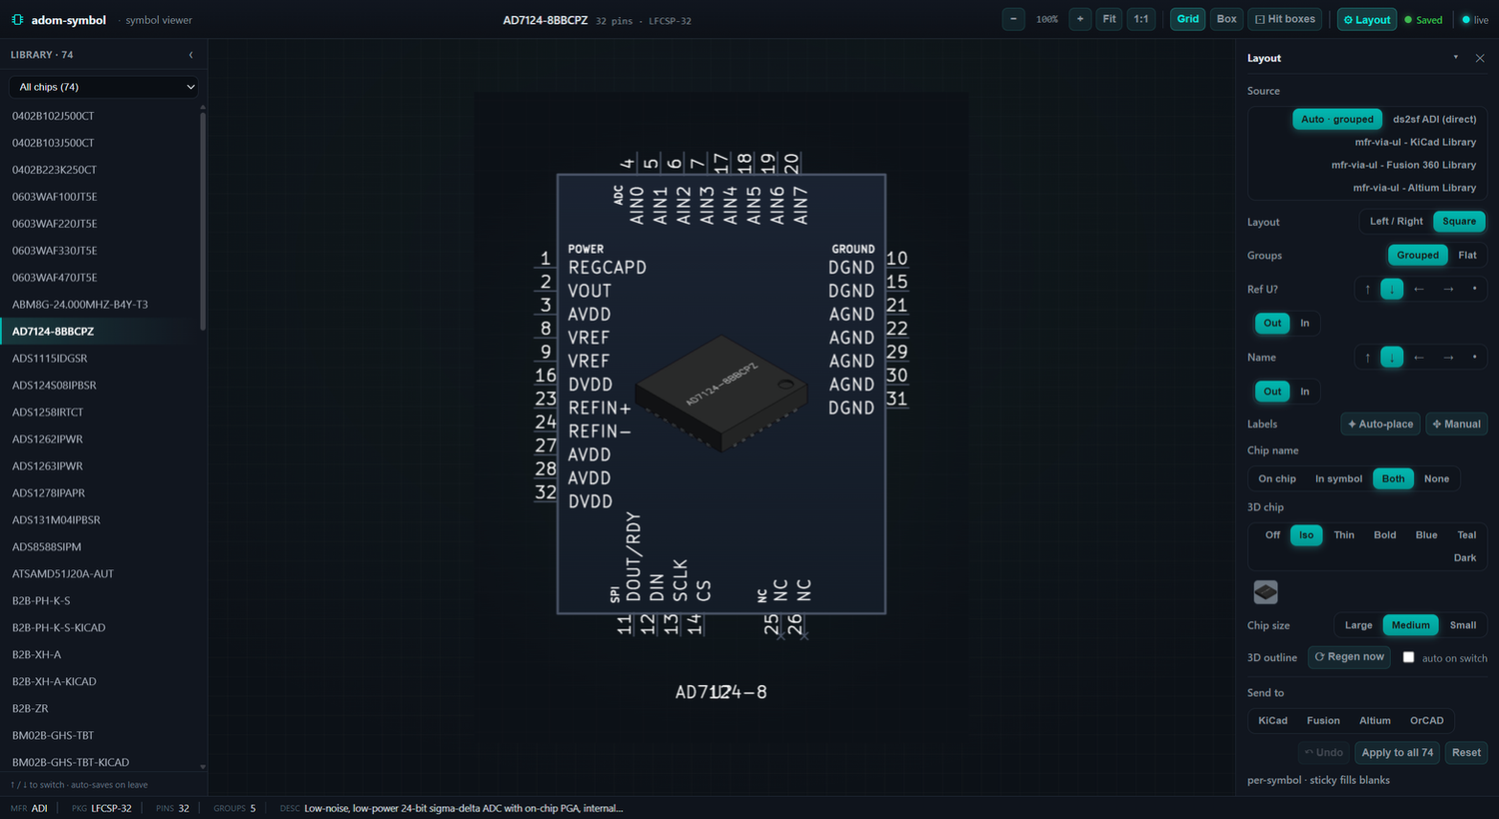The image size is (1499, 819).
Task: Set Name position to down arrow
Action: click(1392, 358)
